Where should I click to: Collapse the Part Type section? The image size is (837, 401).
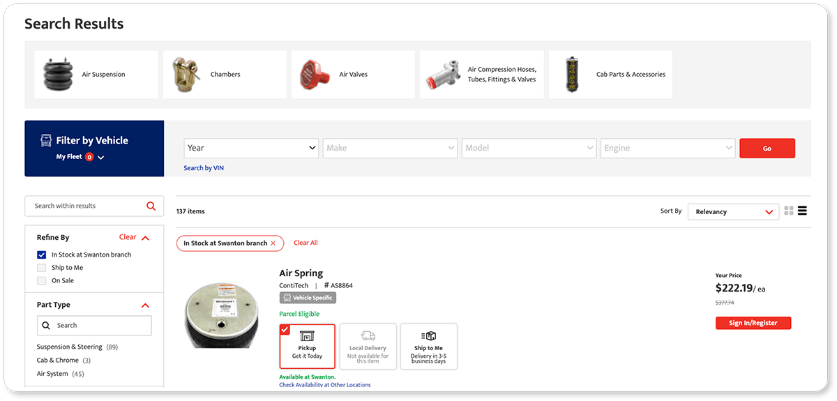click(x=145, y=305)
